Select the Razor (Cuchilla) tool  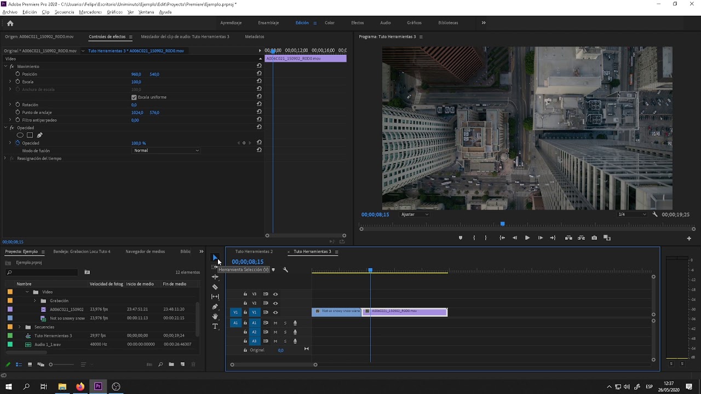tap(215, 287)
